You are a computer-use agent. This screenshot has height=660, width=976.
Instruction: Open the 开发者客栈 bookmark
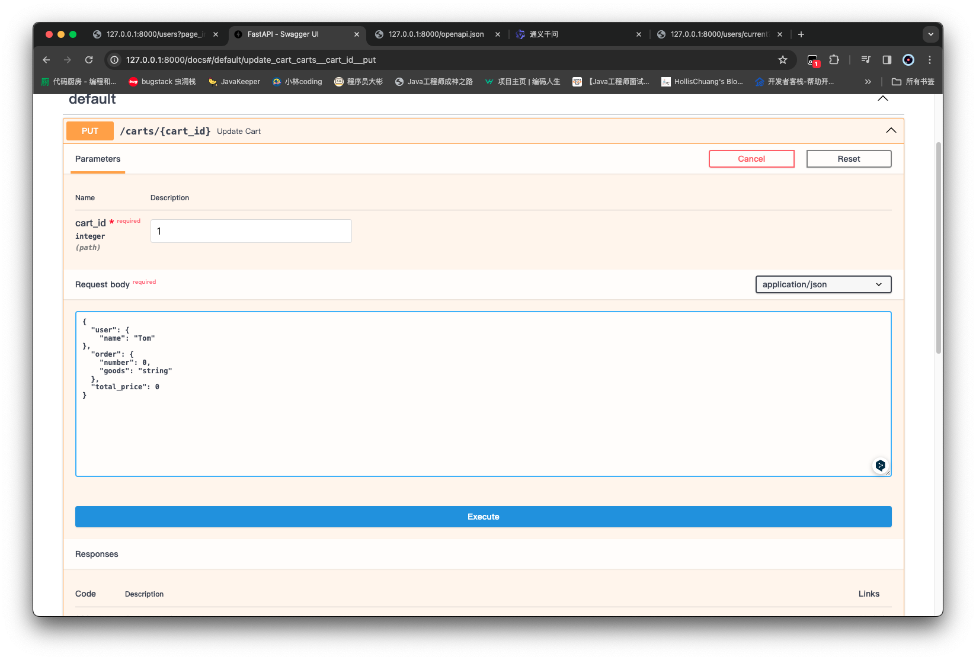point(795,82)
